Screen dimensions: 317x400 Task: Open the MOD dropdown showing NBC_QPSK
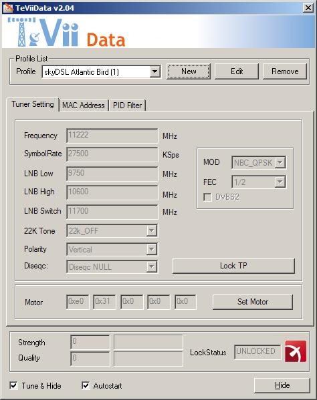pyautogui.click(x=280, y=162)
